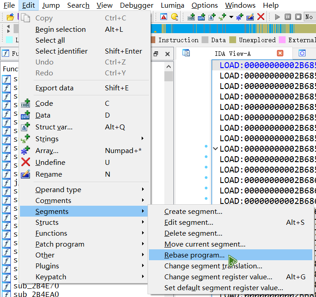
Task: Click the toolbar Convert to code icon
Action: (x=191, y=17)
